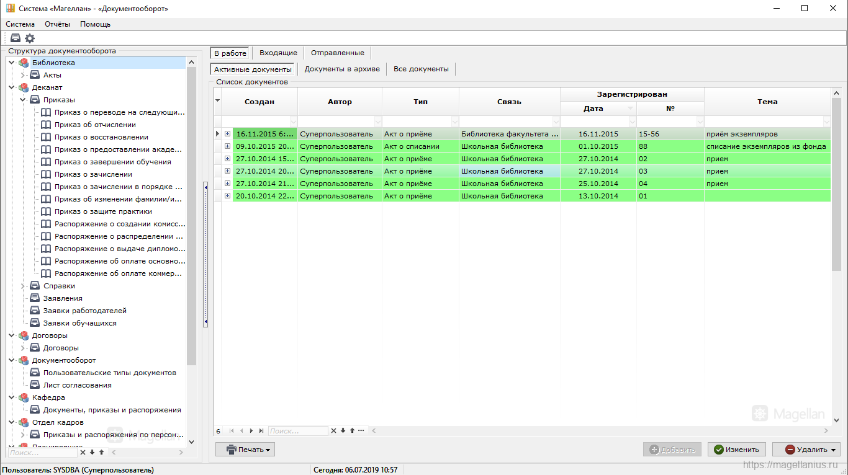848x475 pixels.
Task: Find previous match in the structure tree search
Action: (102, 452)
